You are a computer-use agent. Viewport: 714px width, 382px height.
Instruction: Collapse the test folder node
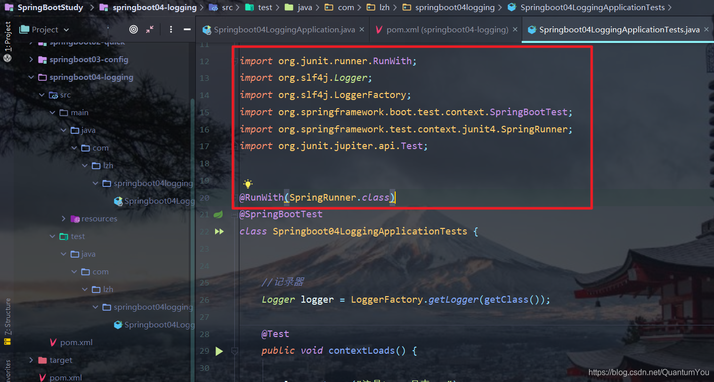53,236
